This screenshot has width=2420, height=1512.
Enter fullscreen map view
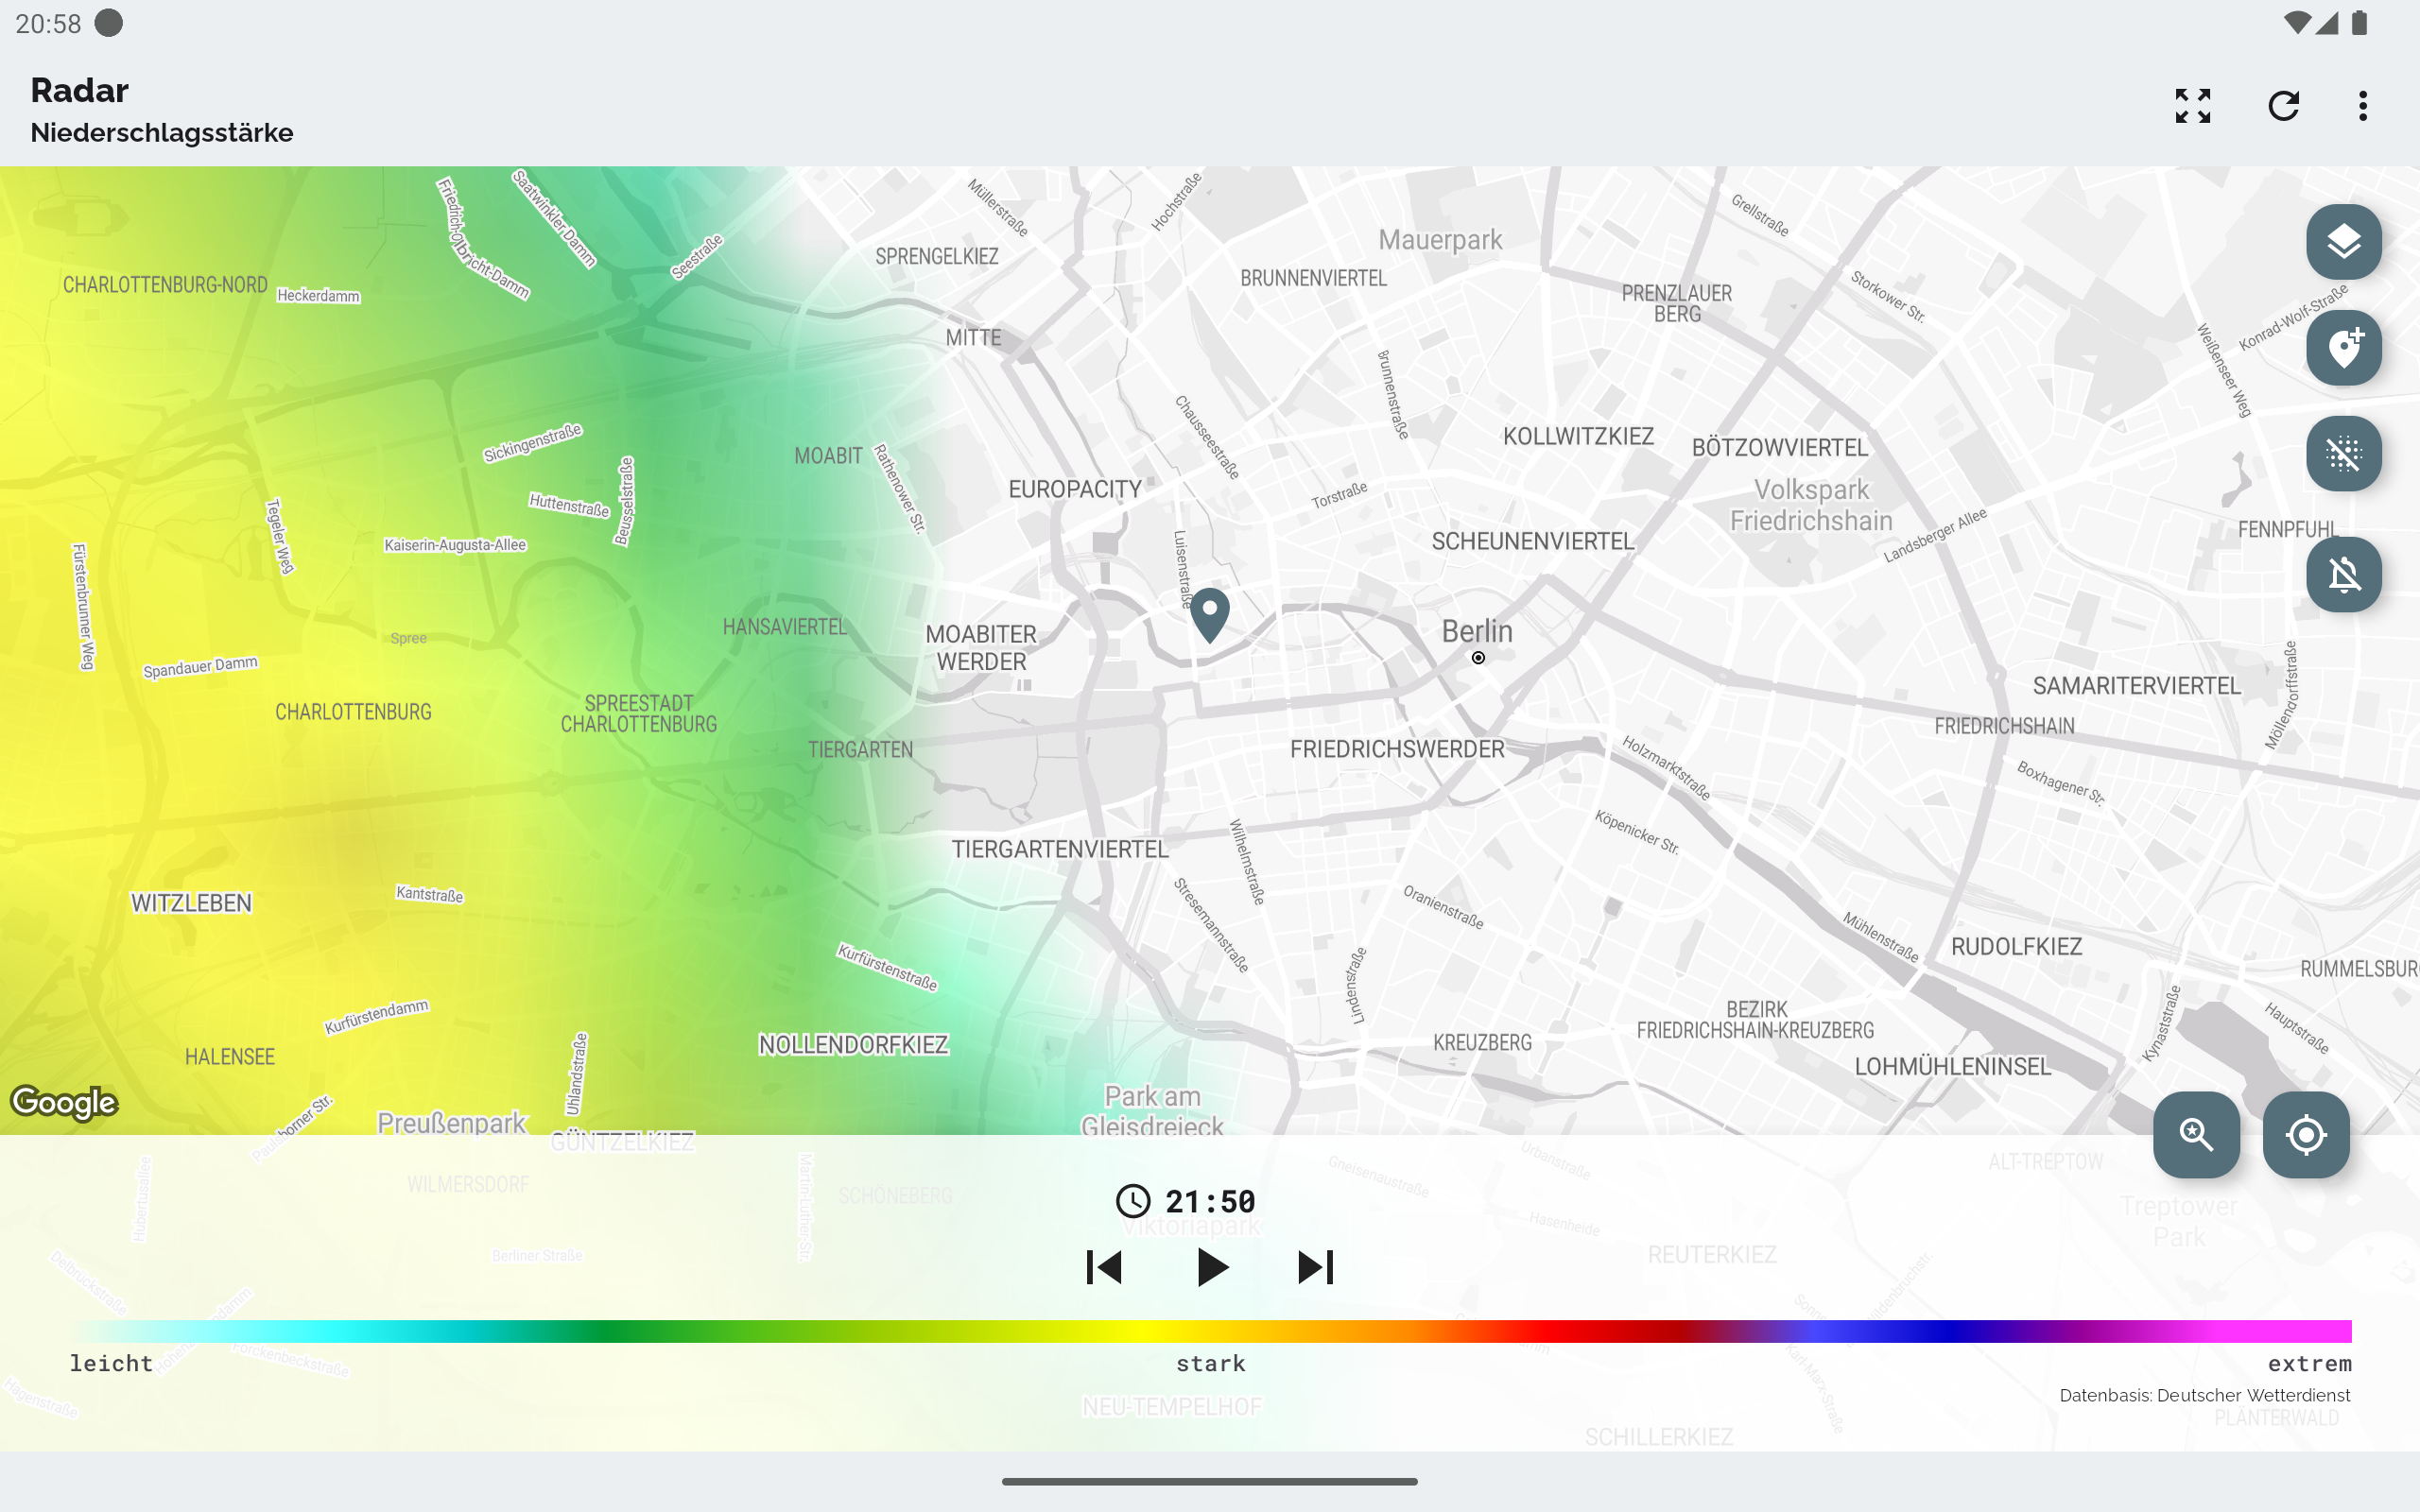[x=2192, y=106]
